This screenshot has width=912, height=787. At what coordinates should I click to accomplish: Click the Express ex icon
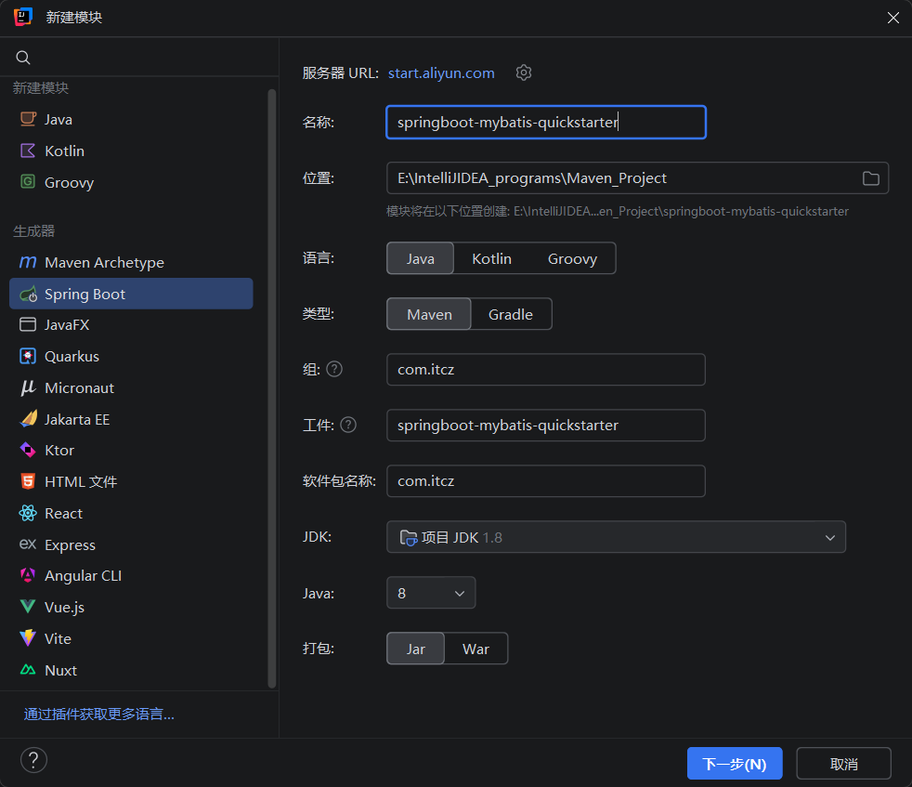[28, 544]
